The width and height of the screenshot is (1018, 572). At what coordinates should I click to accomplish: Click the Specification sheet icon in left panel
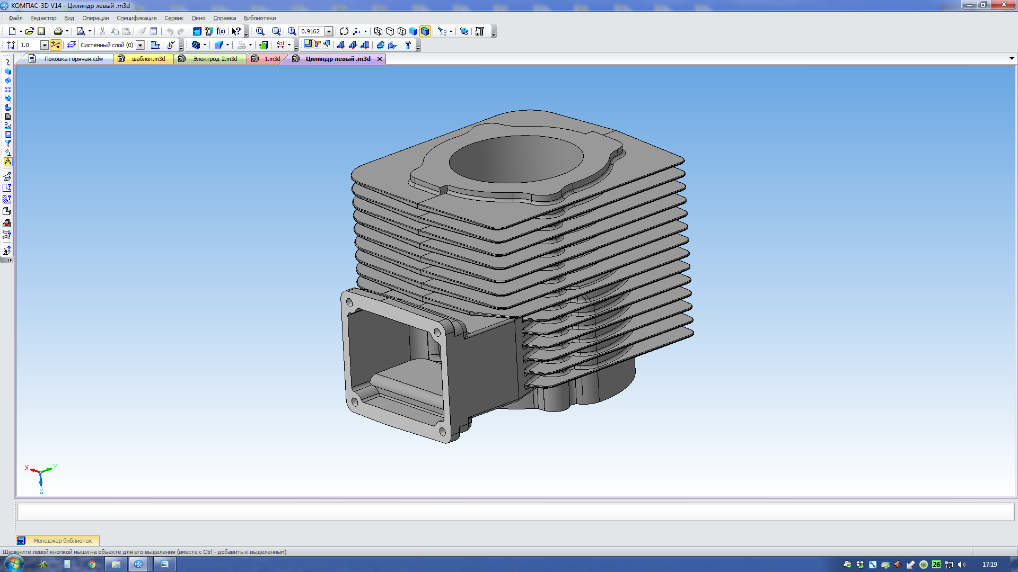(7, 117)
